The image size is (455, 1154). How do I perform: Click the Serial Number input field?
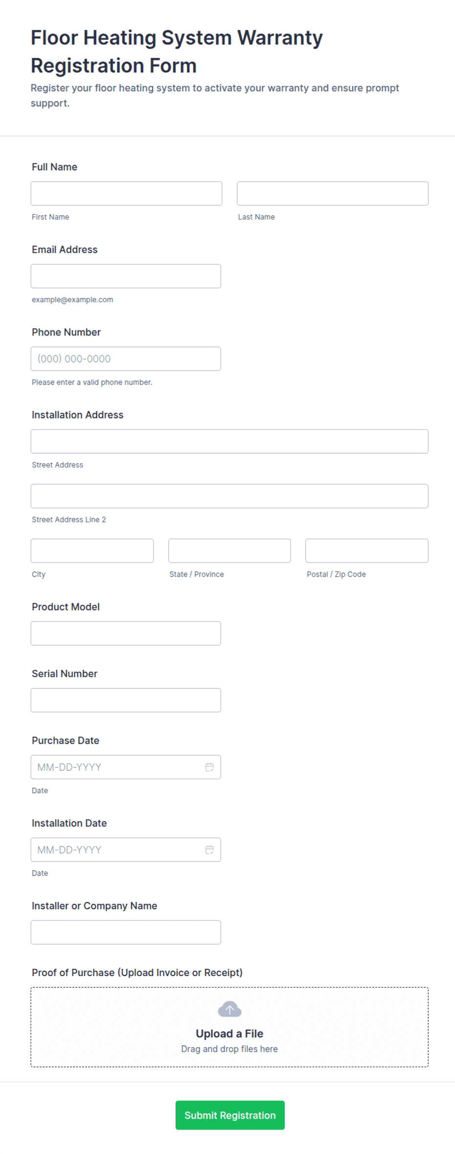(126, 700)
